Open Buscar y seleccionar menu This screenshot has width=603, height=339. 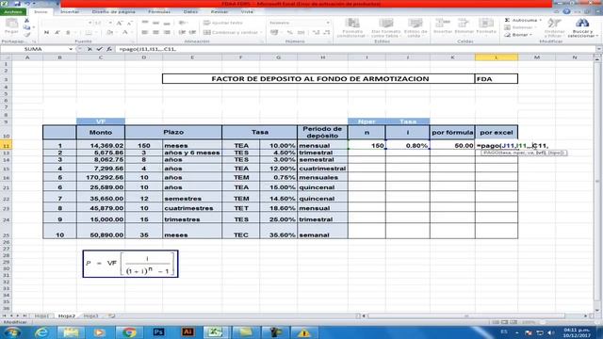click(582, 27)
